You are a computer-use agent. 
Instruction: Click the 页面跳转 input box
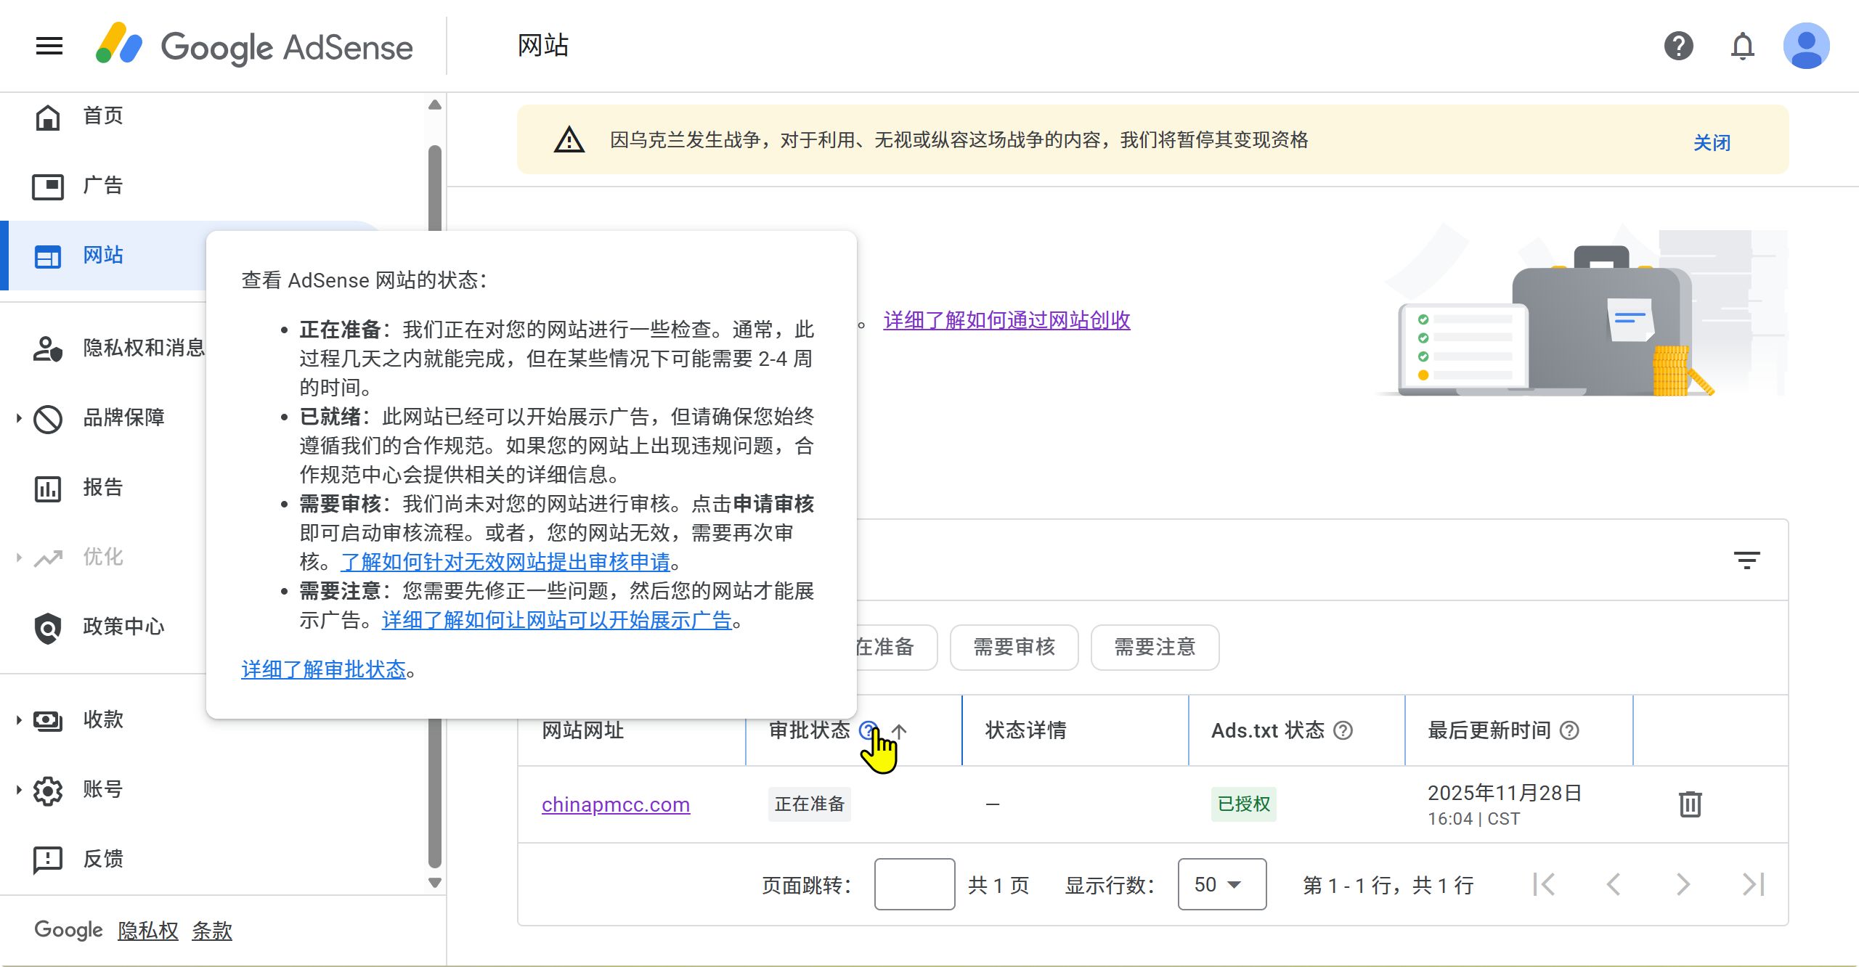[914, 884]
